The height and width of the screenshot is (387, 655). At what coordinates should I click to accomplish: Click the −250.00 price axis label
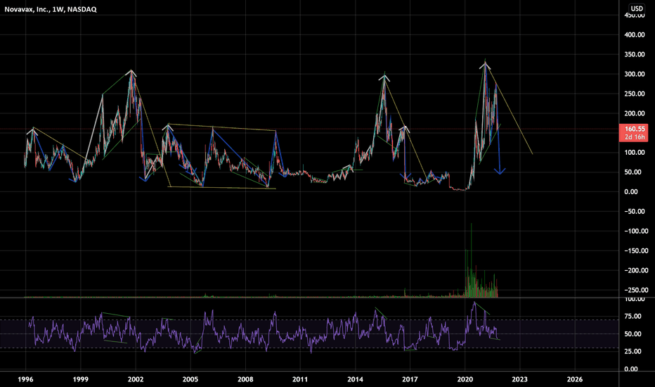[636, 290]
